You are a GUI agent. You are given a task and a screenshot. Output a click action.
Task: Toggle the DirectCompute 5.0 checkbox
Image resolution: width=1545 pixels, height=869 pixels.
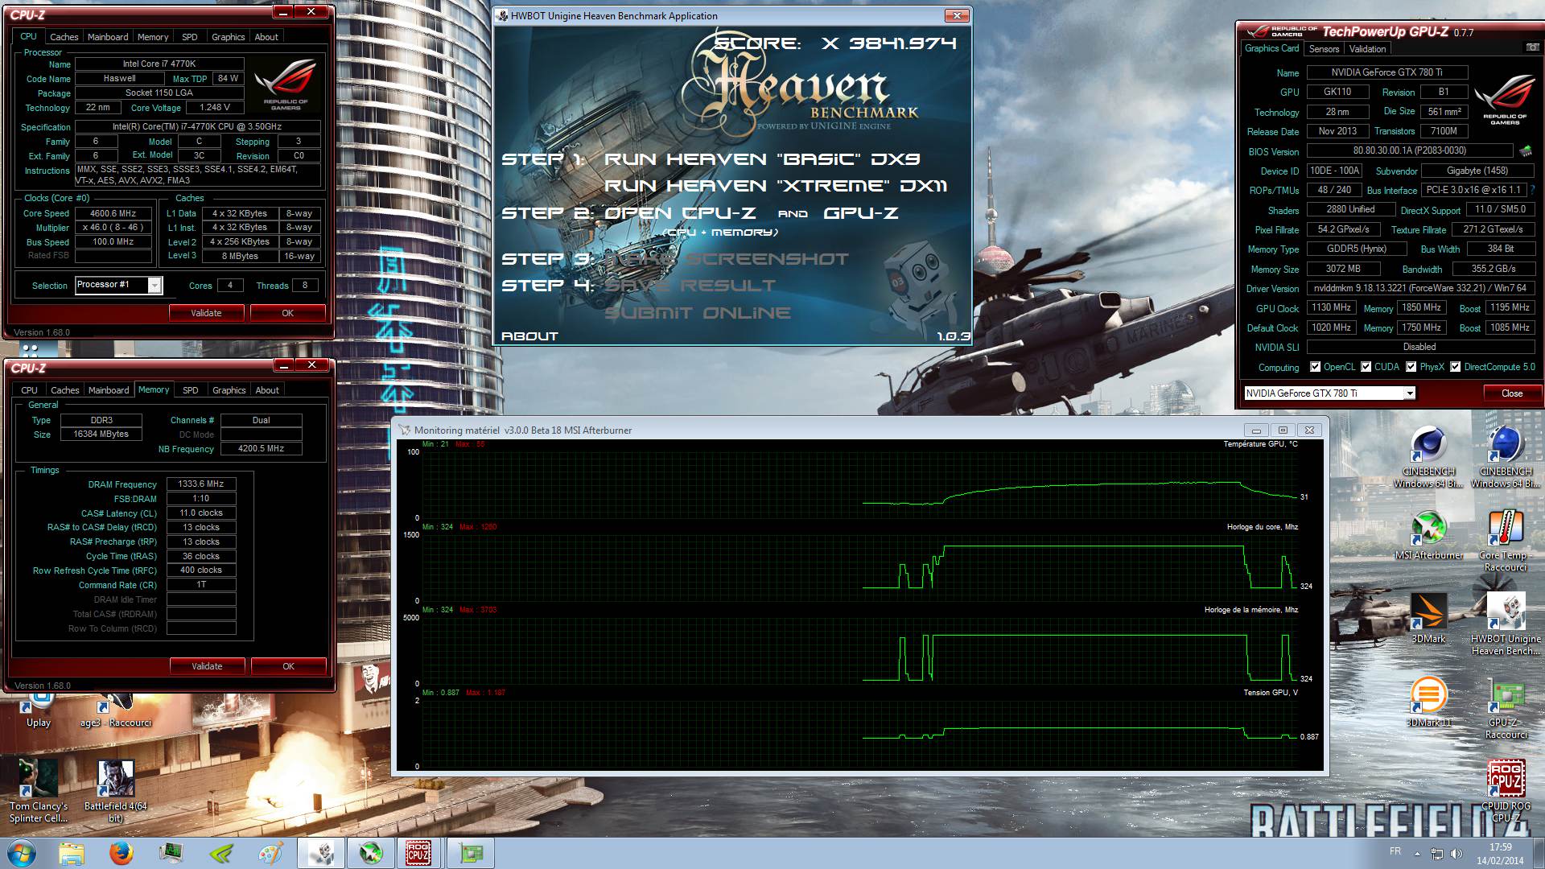(1455, 367)
